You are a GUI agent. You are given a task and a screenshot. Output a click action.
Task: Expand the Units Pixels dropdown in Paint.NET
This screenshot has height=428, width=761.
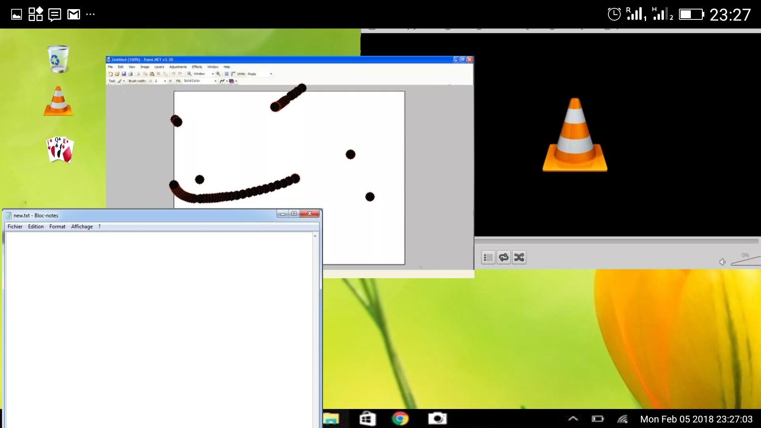coord(271,74)
